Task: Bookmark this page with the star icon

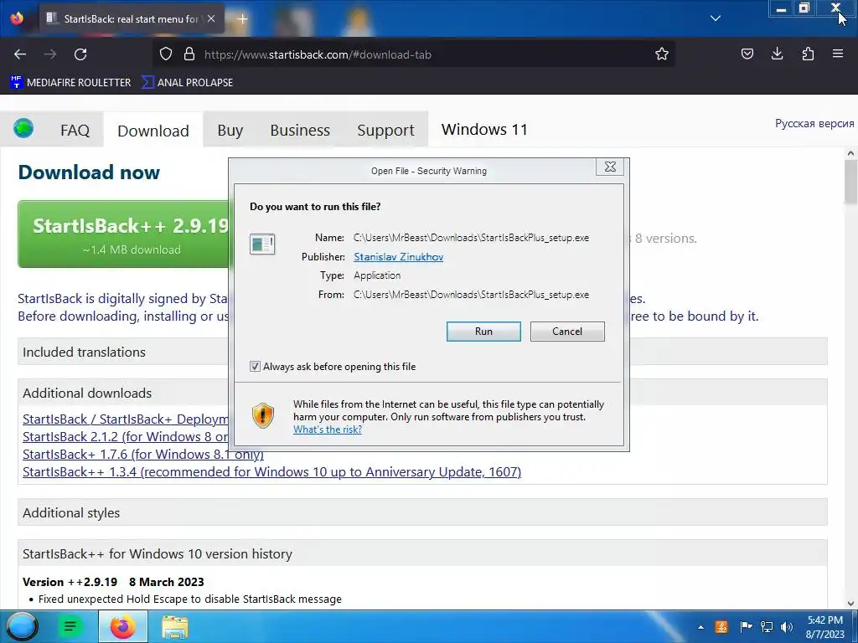Action: click(x=662, y=54)
